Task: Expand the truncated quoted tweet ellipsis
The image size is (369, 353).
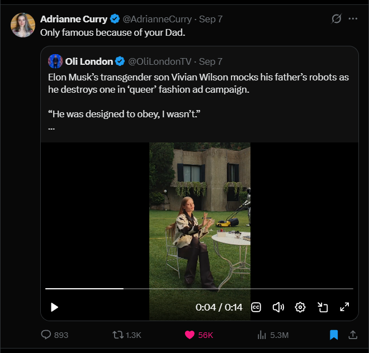Action: tap(51, 128)
